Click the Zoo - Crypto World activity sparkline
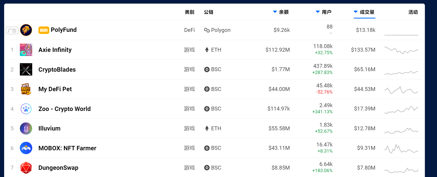 401,110
